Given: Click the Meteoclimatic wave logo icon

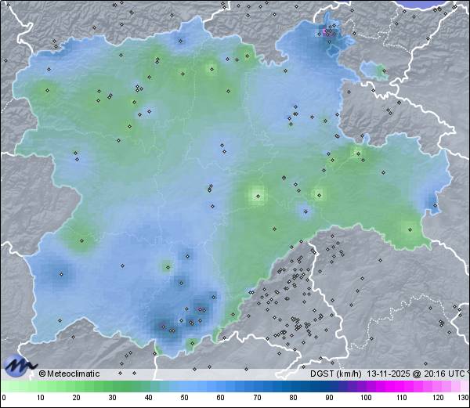Looking at the screenshot, I should [20, 365].
